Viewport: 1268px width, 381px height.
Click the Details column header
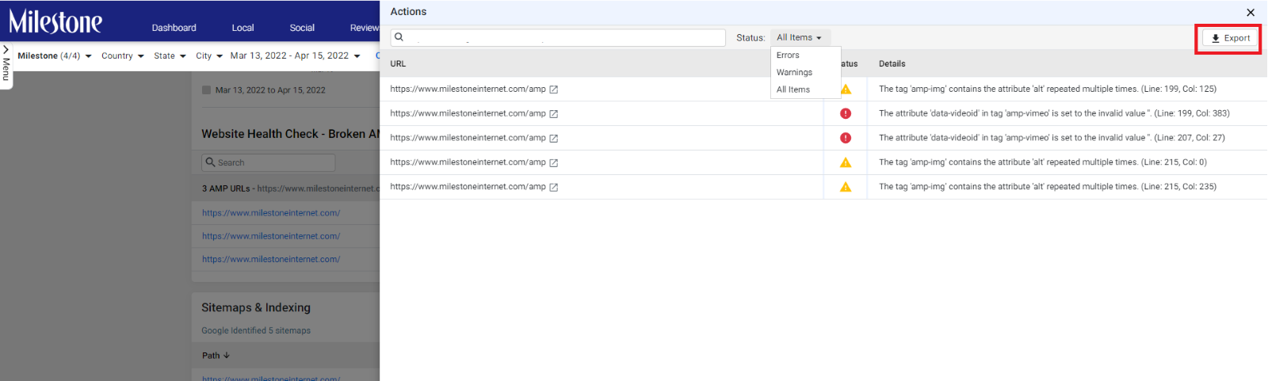point(892,63)
